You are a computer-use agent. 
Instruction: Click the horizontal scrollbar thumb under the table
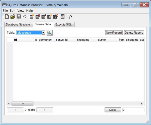pos(22,103)
